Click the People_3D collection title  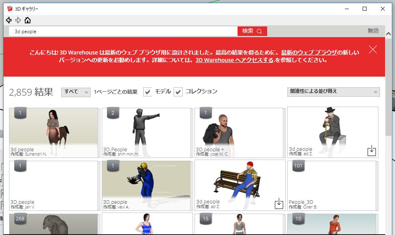(301, 202)
